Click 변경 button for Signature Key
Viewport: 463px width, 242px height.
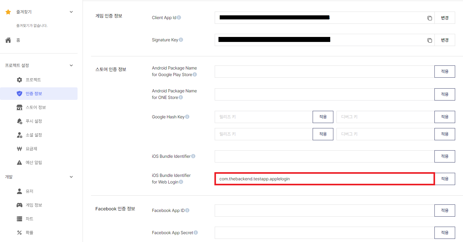pyautogui.click(x=445, y=40)
